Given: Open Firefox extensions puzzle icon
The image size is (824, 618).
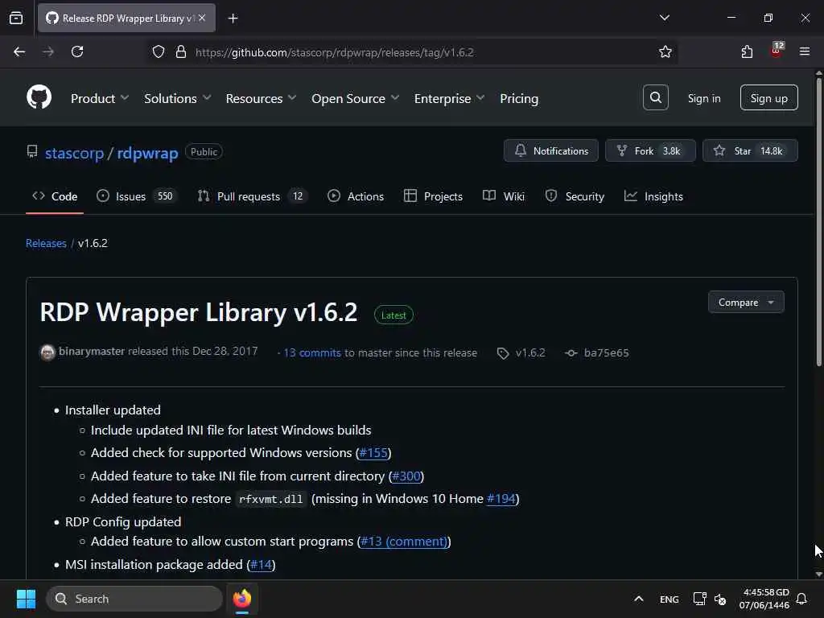Looking at the screenshot, I should 747,51.
